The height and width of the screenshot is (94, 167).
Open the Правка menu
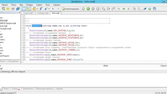coord(5,5)
